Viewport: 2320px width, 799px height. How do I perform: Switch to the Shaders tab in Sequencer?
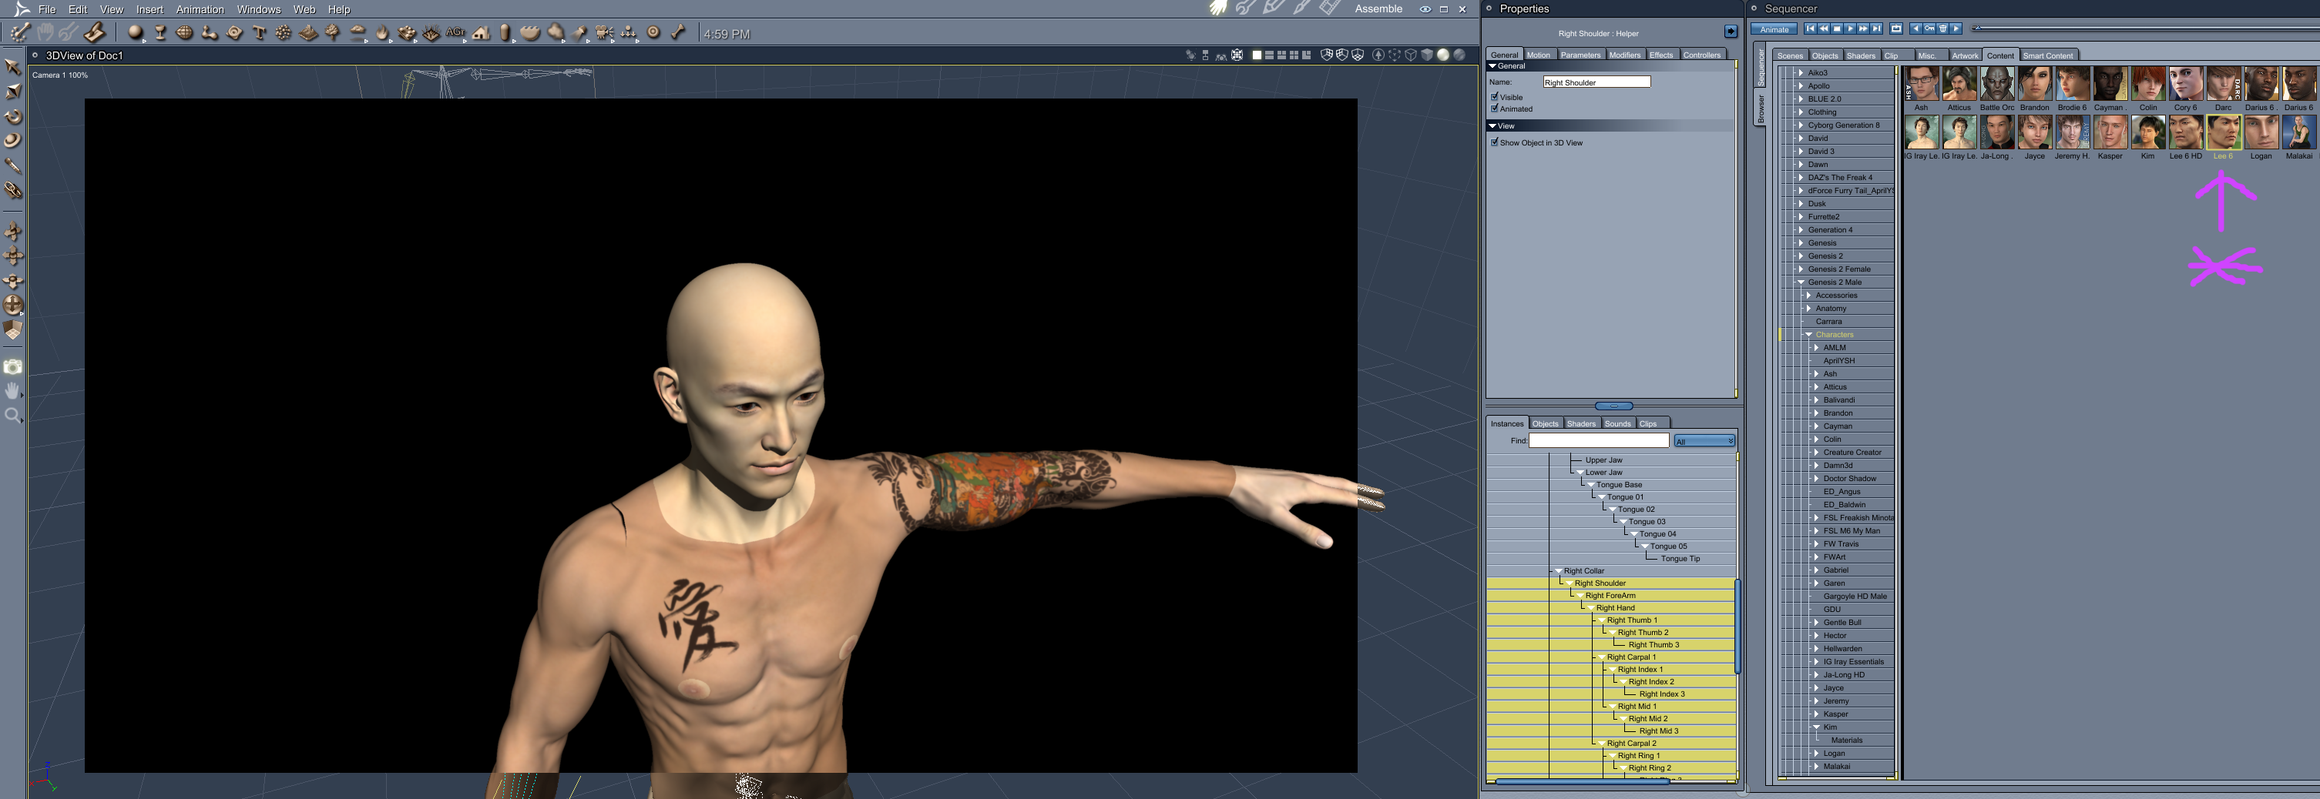[x=1861, y=55]
